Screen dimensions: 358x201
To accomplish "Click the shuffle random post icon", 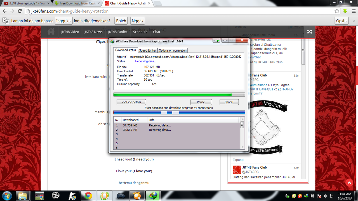I will coord(309,32).
